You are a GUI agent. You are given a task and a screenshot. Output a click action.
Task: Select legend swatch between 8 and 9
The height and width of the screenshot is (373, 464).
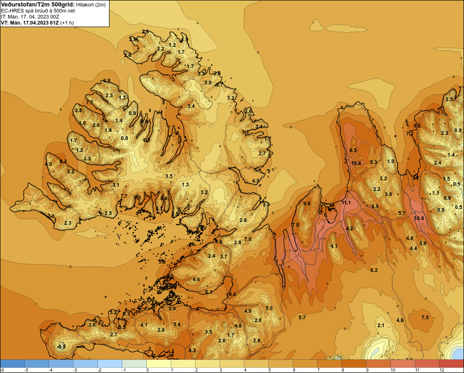click(x=354, y=363)
